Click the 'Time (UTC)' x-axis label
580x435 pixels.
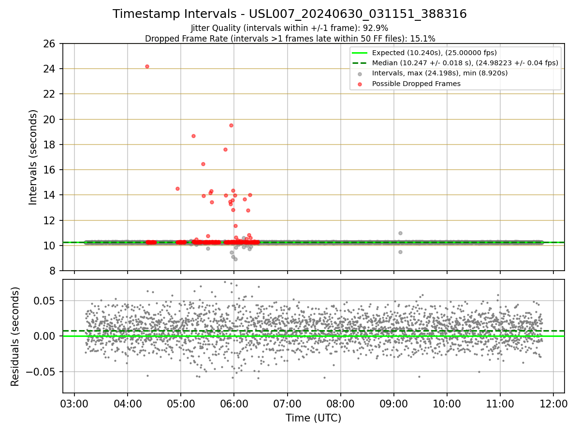click(313, 418)
